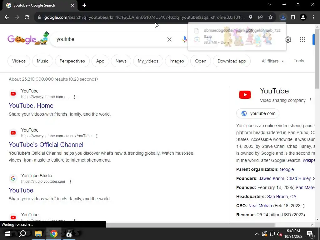Select the Open filter chip

(201, 61)
